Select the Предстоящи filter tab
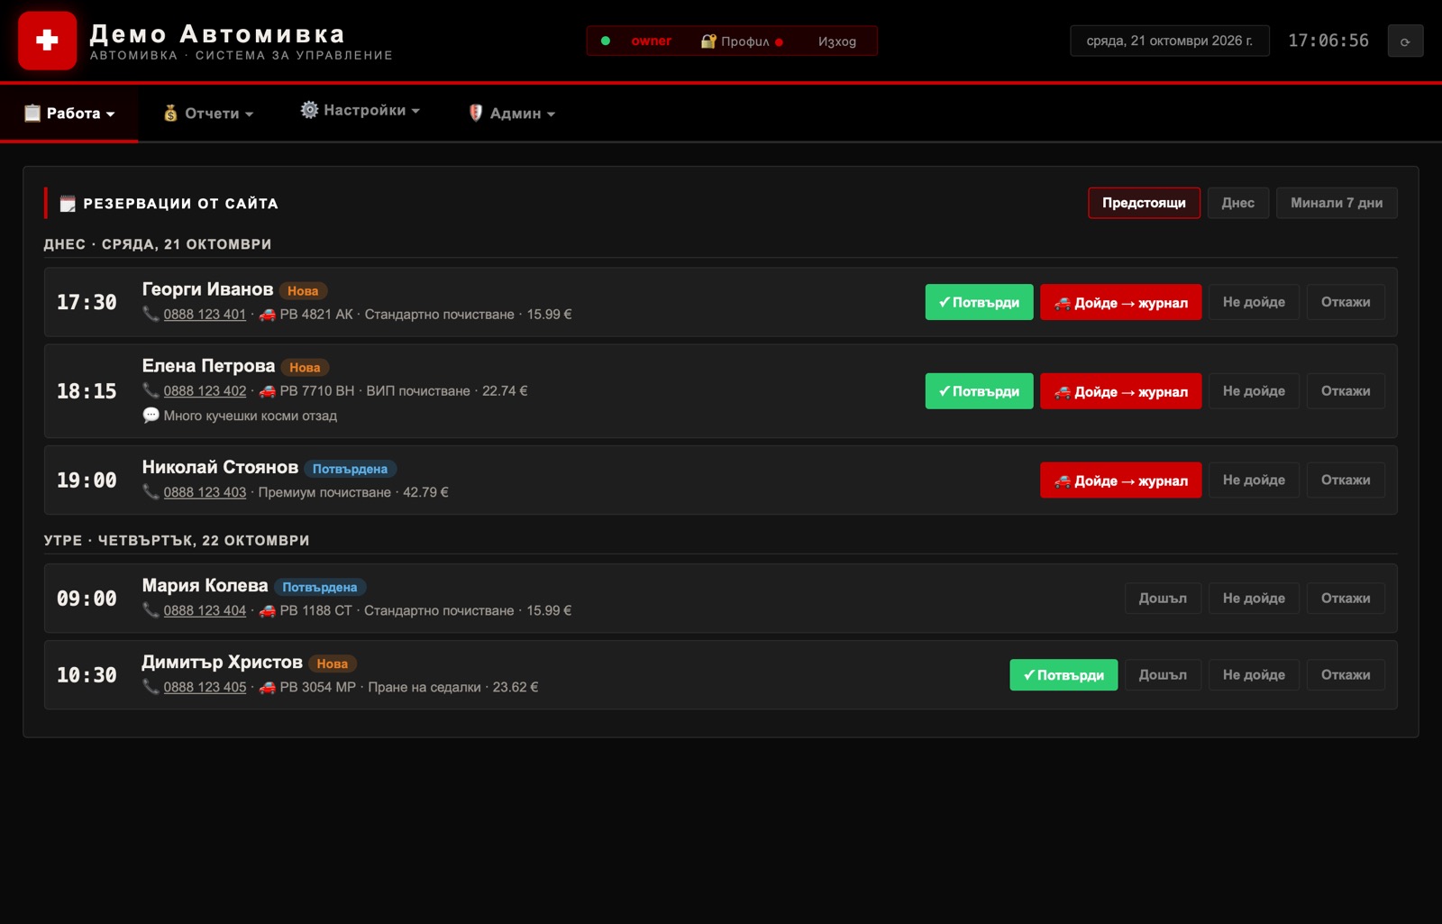 click(x=1144, y=203)
